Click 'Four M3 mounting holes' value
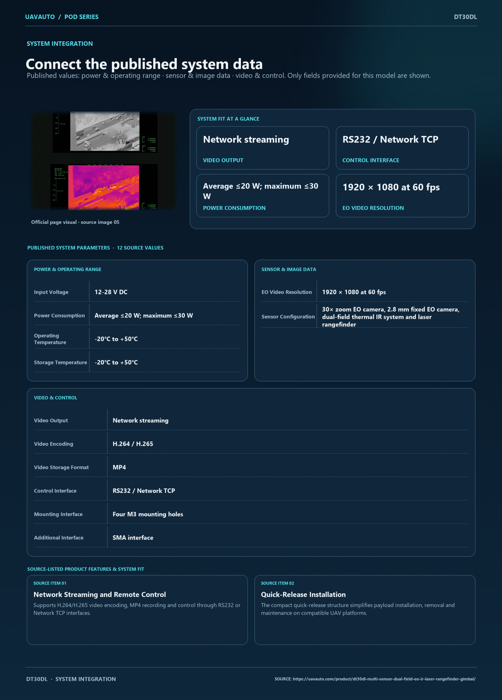Image resolution: width=502 pixels, height=700 pixels. (x=148, y=514)
